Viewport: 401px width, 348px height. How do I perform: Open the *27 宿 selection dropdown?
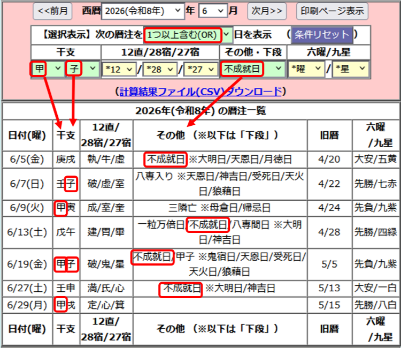point(200,69)
